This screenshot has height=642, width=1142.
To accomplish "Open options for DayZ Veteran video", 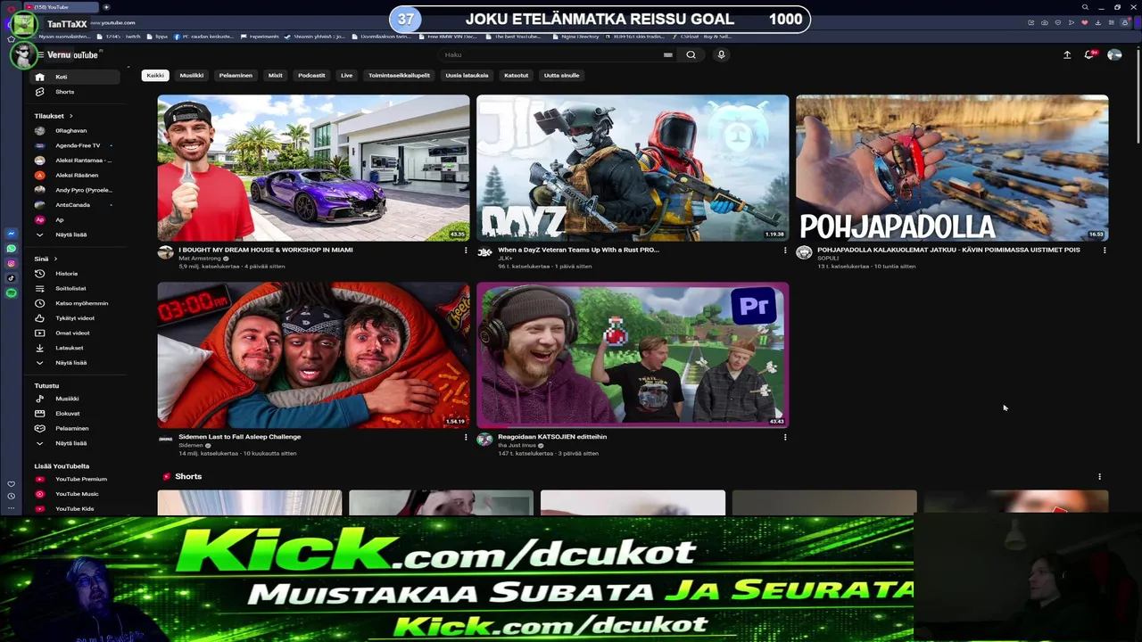I will [x=785, y=251].
